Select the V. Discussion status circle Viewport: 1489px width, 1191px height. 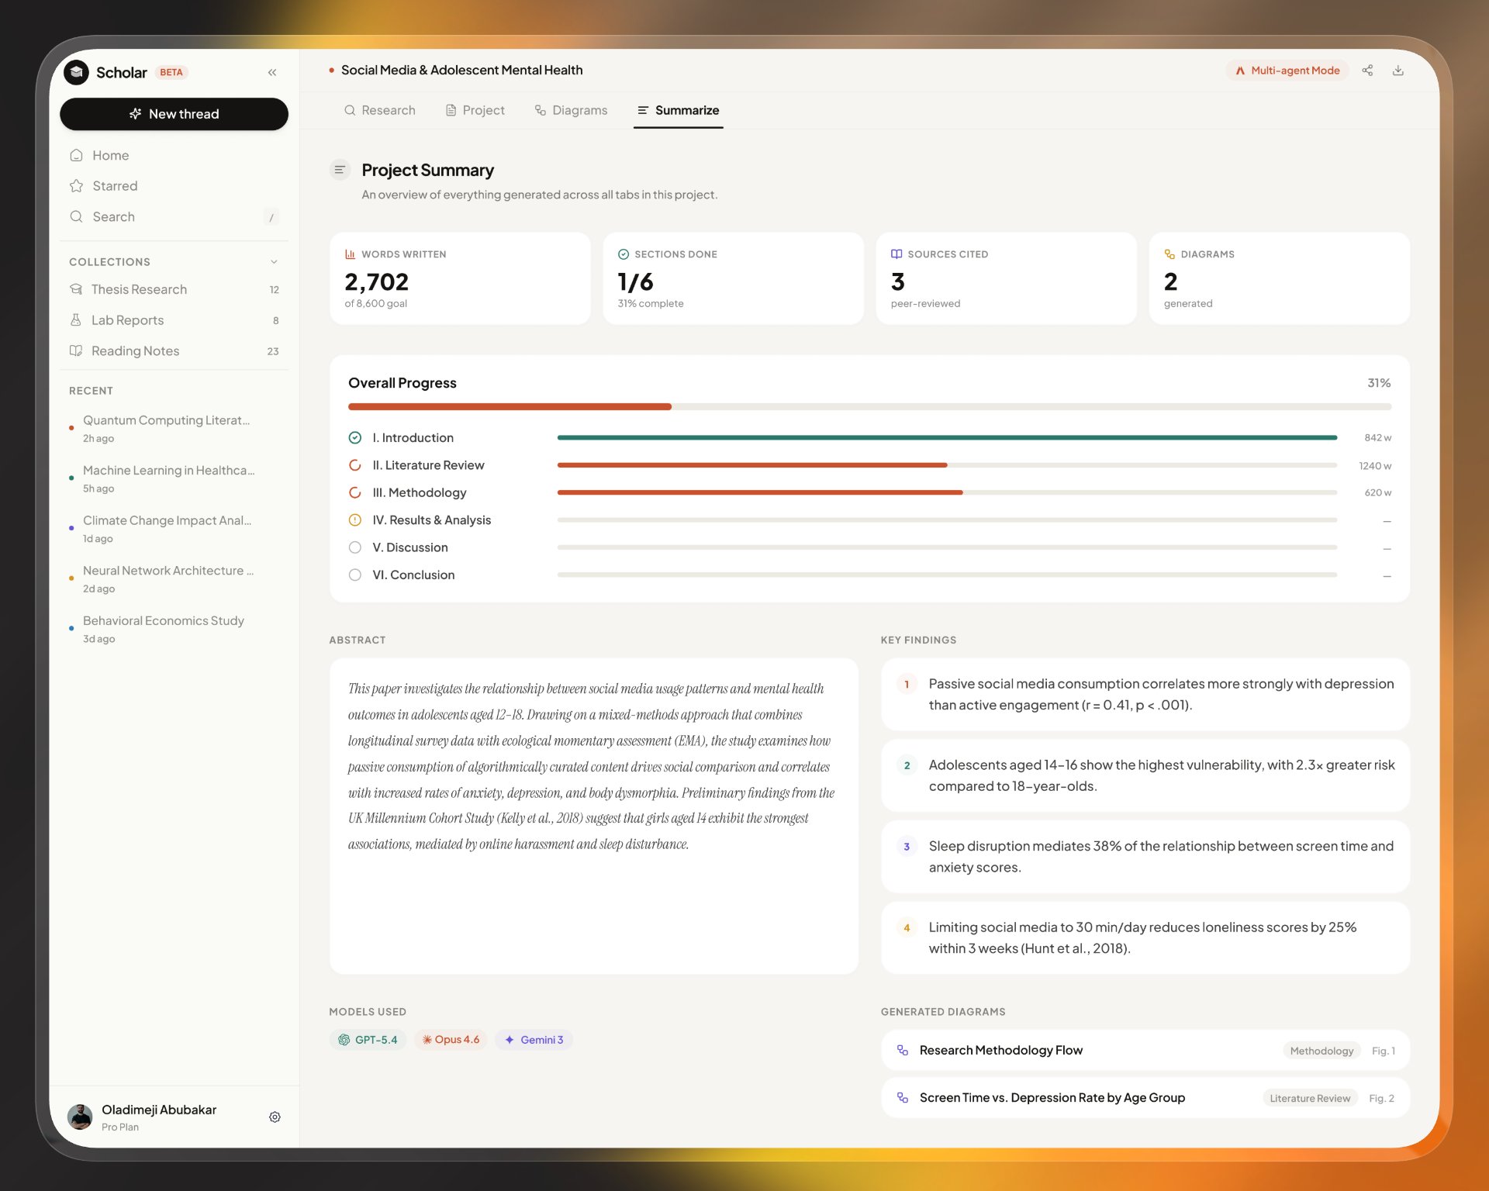point(355,547)
